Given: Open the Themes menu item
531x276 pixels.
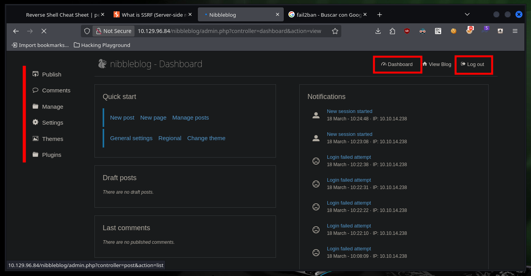Looking at the screenshot, I should [x=52, y=139].
